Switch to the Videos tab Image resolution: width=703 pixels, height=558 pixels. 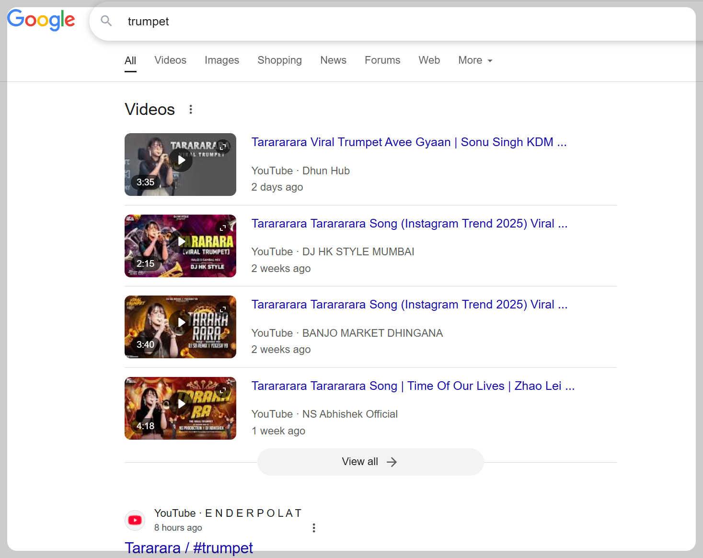click(170, 60)
